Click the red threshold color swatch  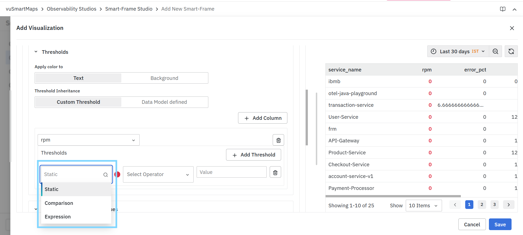(x=117, y=174)
